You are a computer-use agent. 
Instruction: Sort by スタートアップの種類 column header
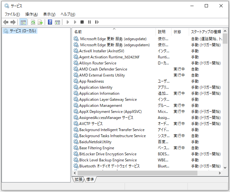(x=206, y=32)
